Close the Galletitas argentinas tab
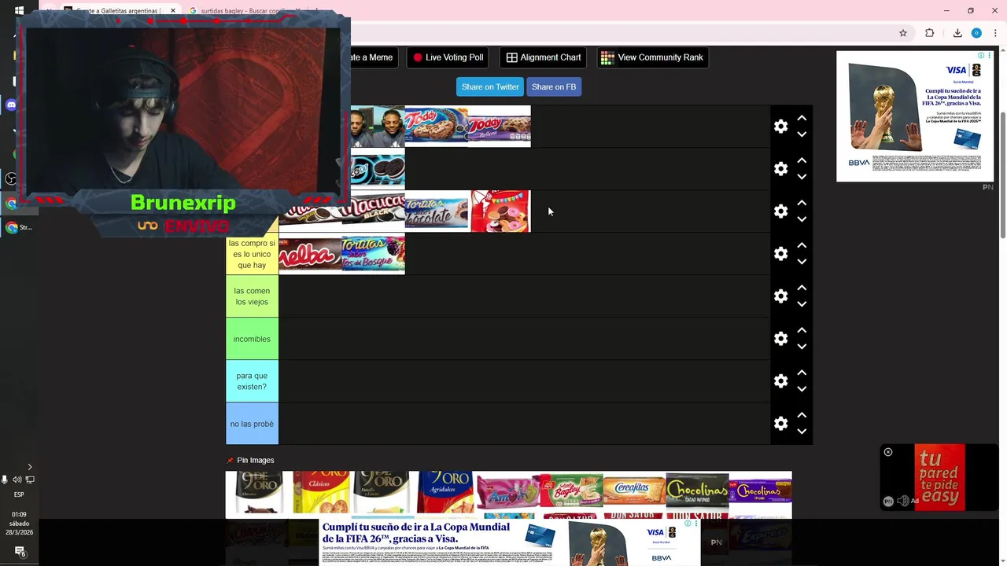This screenshot has height=566, width=1007. [x=172, y=11]
